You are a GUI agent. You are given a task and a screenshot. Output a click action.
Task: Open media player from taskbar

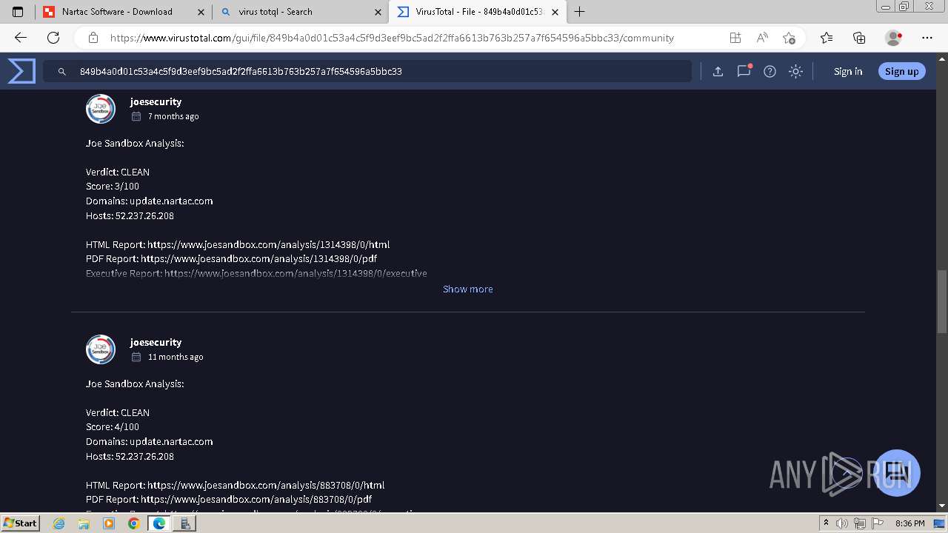coord(109,523)
